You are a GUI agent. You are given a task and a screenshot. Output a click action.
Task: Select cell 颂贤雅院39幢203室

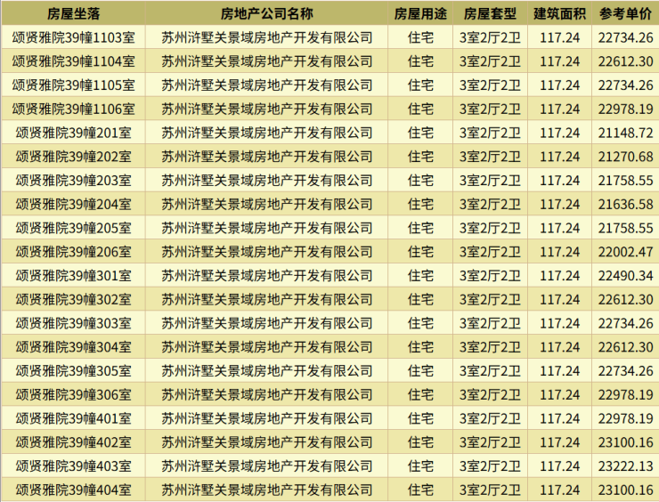[74, 181]
